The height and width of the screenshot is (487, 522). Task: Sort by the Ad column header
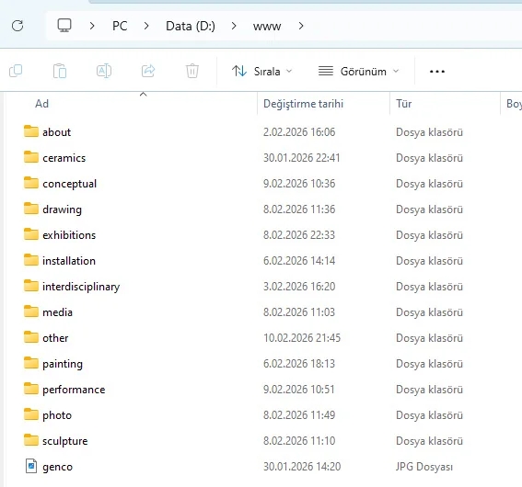(x=42, y=104)
